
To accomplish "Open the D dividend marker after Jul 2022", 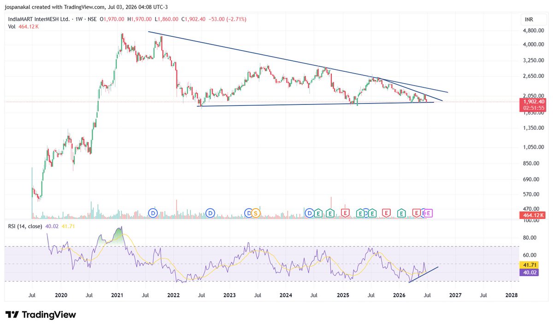I will [x=210, y=213].
